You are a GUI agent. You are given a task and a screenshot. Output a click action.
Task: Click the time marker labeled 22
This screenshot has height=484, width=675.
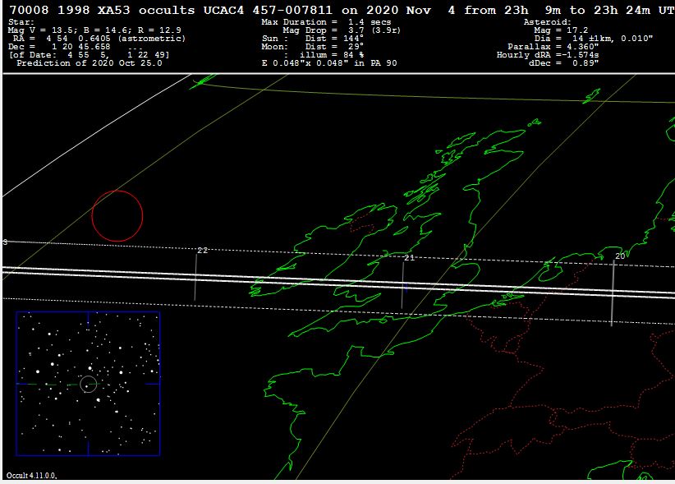click(x=202, y=251)
